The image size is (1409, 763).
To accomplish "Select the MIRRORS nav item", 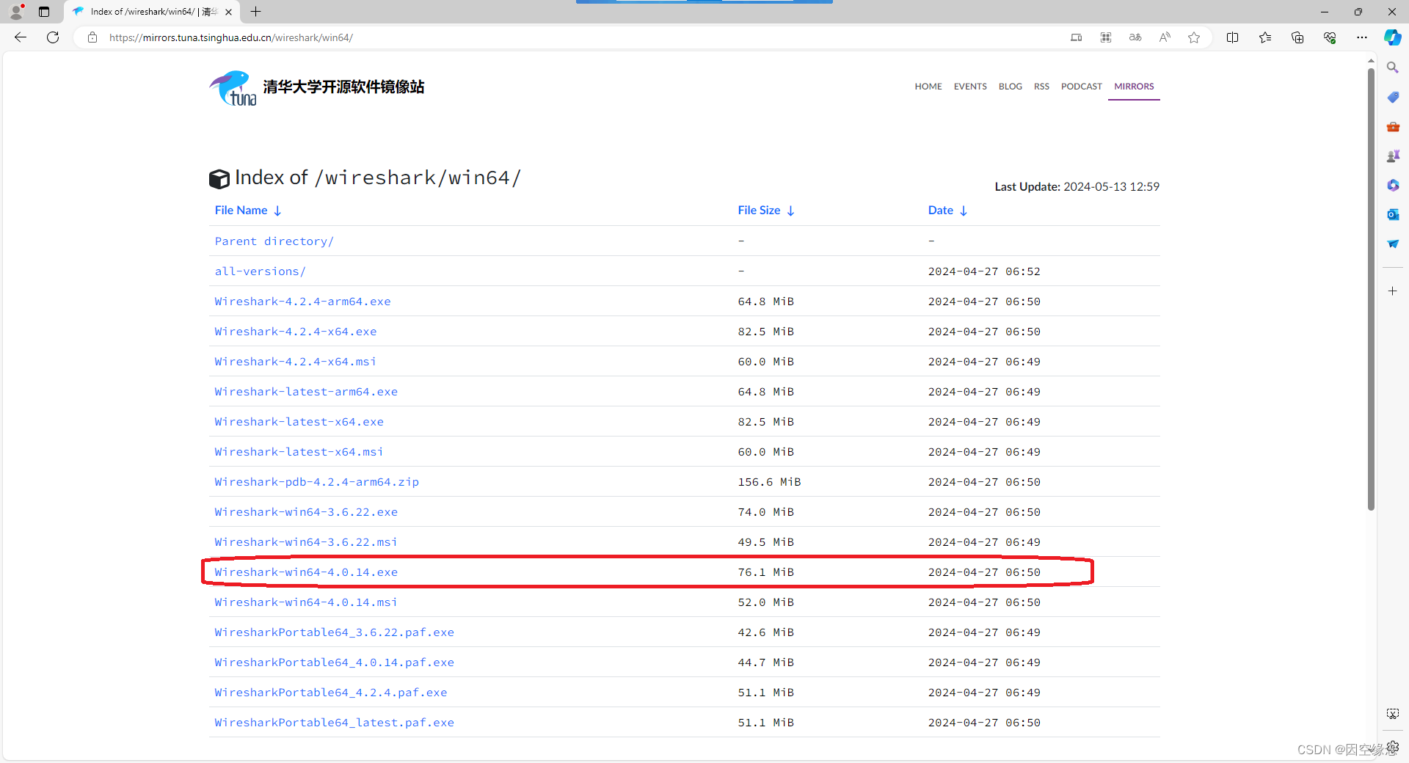I will (1134, 87).
